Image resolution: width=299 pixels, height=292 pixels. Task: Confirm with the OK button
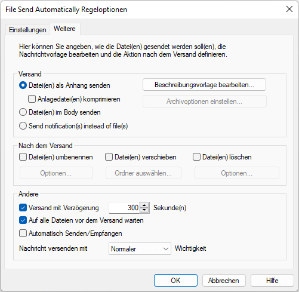[175, 281]
